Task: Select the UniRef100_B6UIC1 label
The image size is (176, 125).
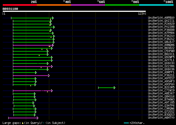Action: click(161, 54)
